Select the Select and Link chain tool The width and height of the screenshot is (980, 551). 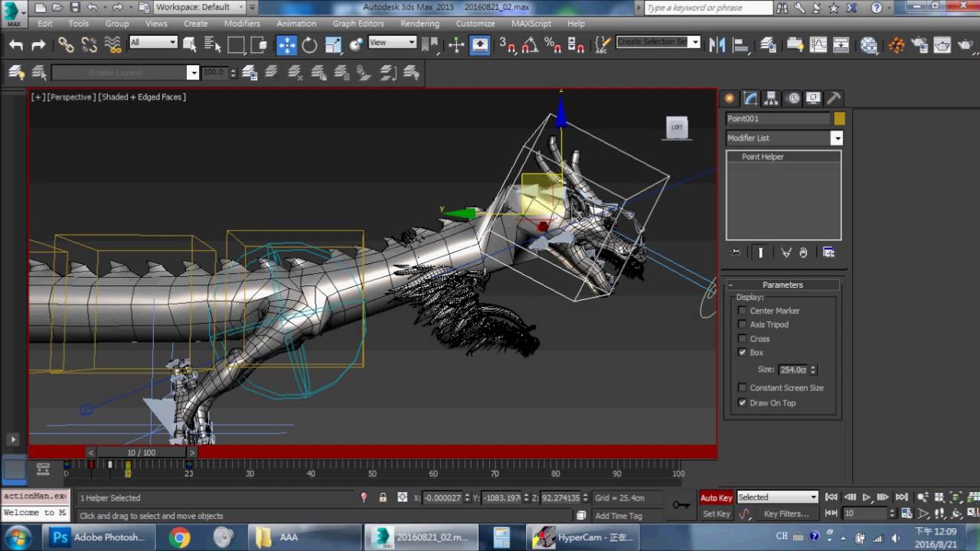(66, 44)
